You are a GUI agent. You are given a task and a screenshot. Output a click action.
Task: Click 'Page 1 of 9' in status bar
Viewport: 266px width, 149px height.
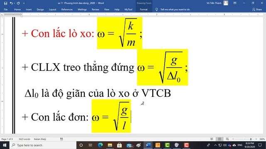pyautogui.click(x=7, y=139)
